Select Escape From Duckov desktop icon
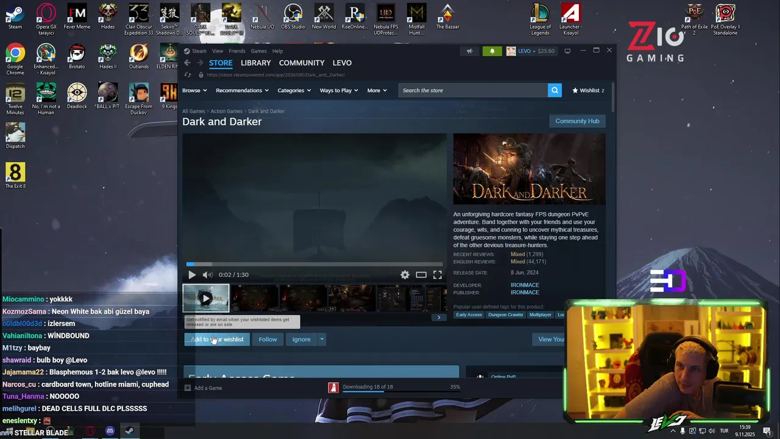This screenshot has height=439, width=780. click(139, 99)
